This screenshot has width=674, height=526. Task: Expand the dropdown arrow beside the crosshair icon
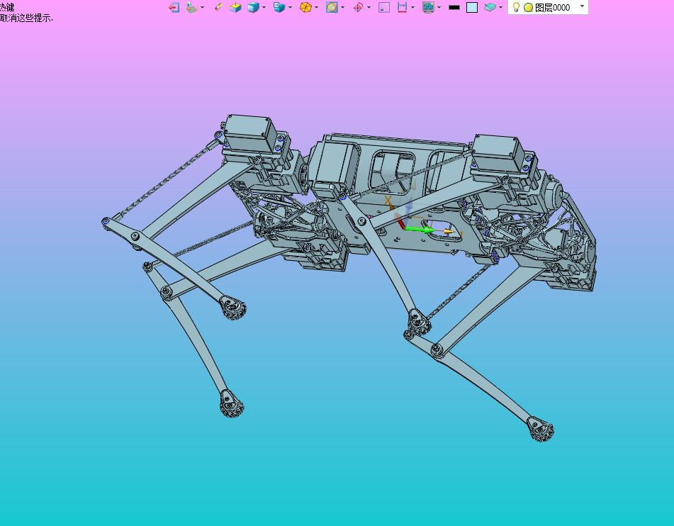tap(369, 7)
